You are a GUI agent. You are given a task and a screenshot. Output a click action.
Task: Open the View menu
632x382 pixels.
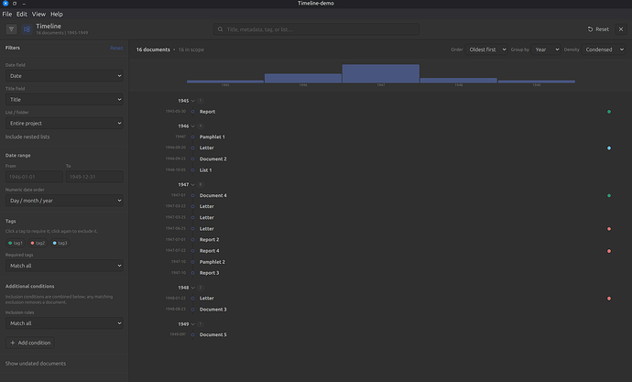pyautogui.click(x=38, y=14)
